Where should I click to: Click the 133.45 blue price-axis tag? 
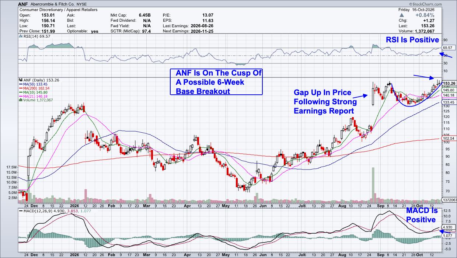point(448,102)
